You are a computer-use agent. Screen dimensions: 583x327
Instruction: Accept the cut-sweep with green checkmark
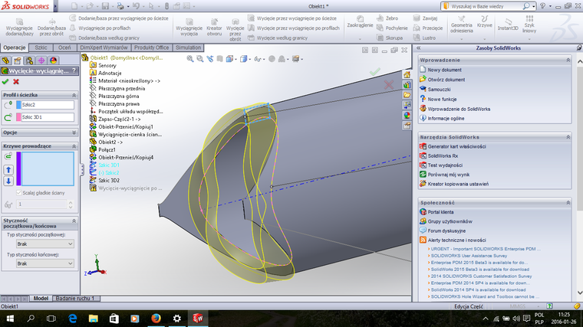click(5, 82)
